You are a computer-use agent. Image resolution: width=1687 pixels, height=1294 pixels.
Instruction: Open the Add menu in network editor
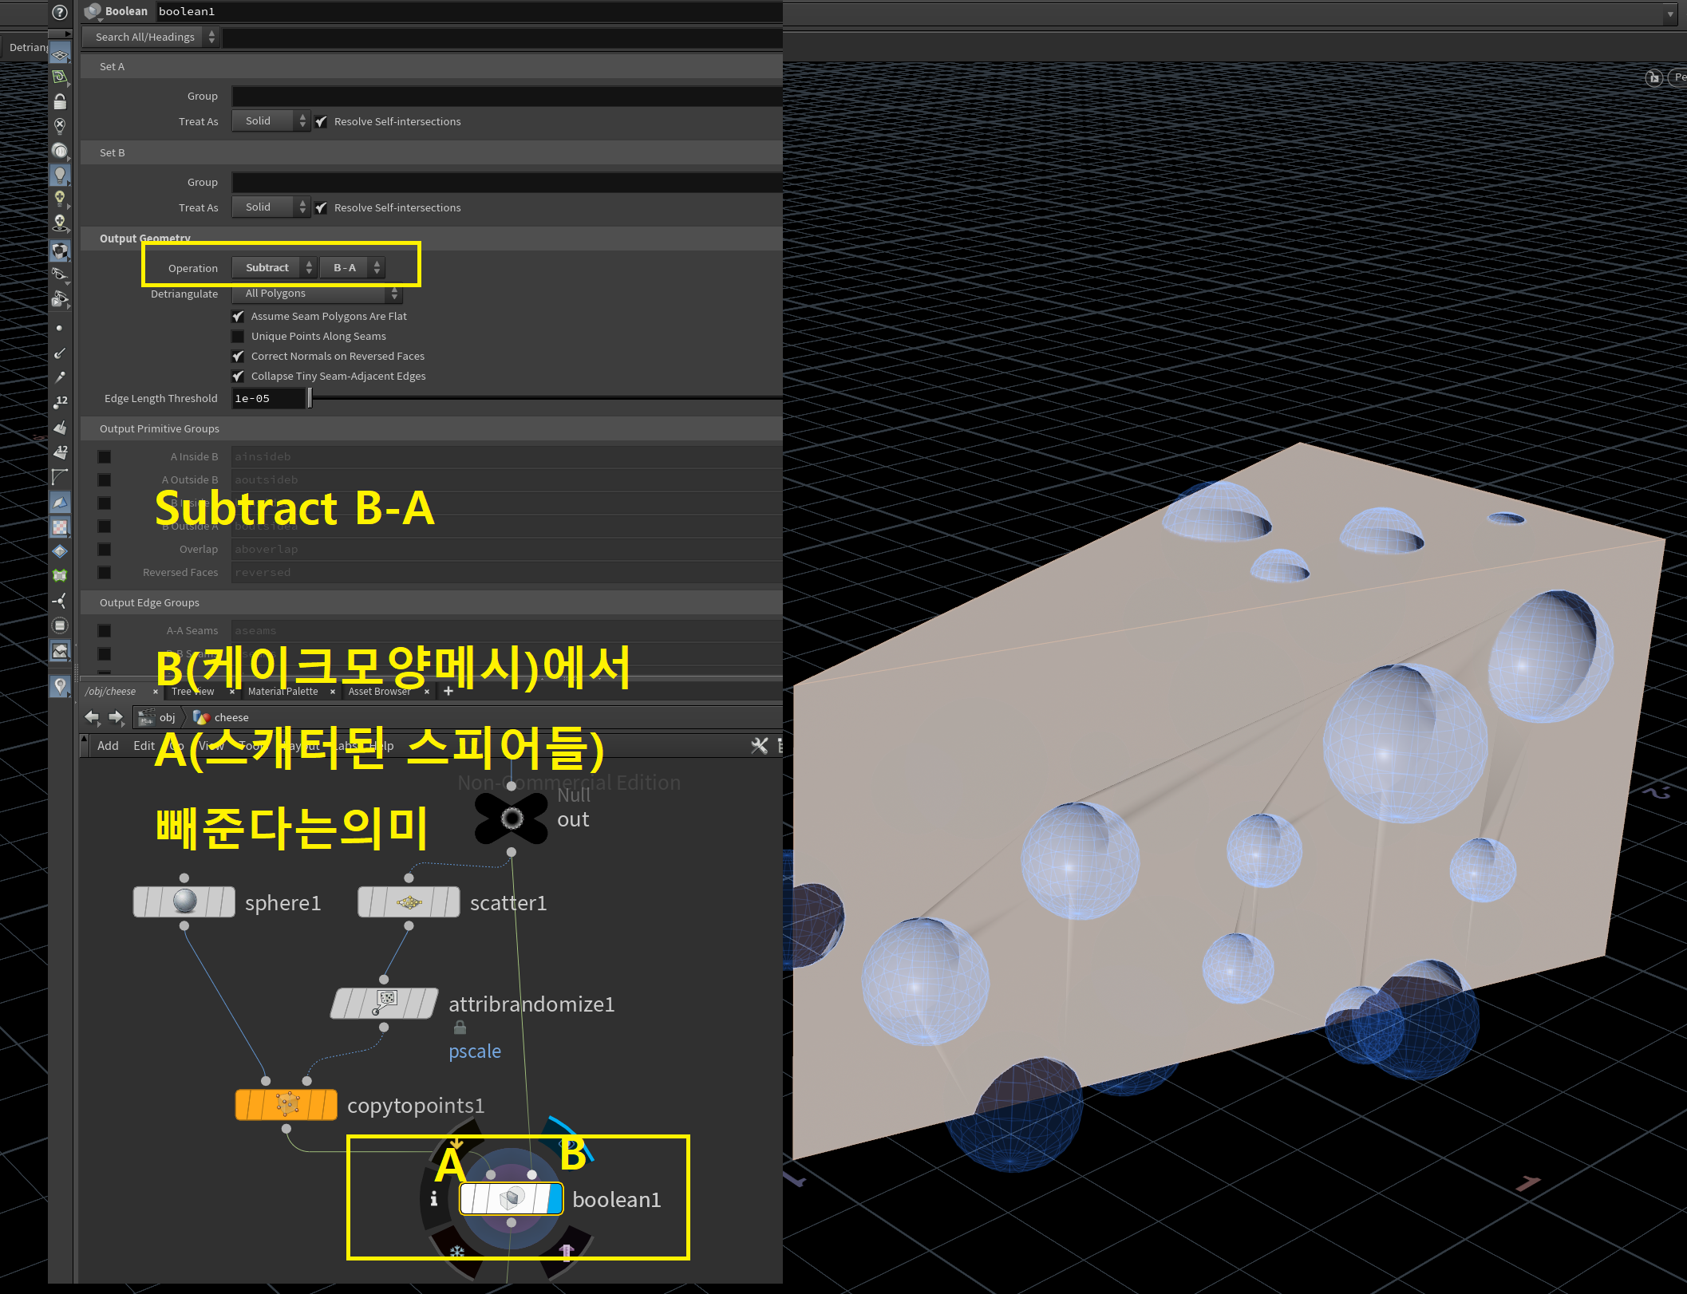click(x=108, y=746)
